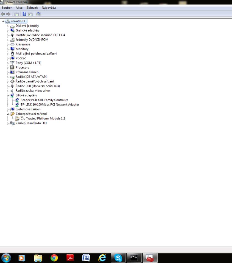232x263 pixels.
Task: Open Microsoft Word from the taskbar
Action: [x=86, y=258]
